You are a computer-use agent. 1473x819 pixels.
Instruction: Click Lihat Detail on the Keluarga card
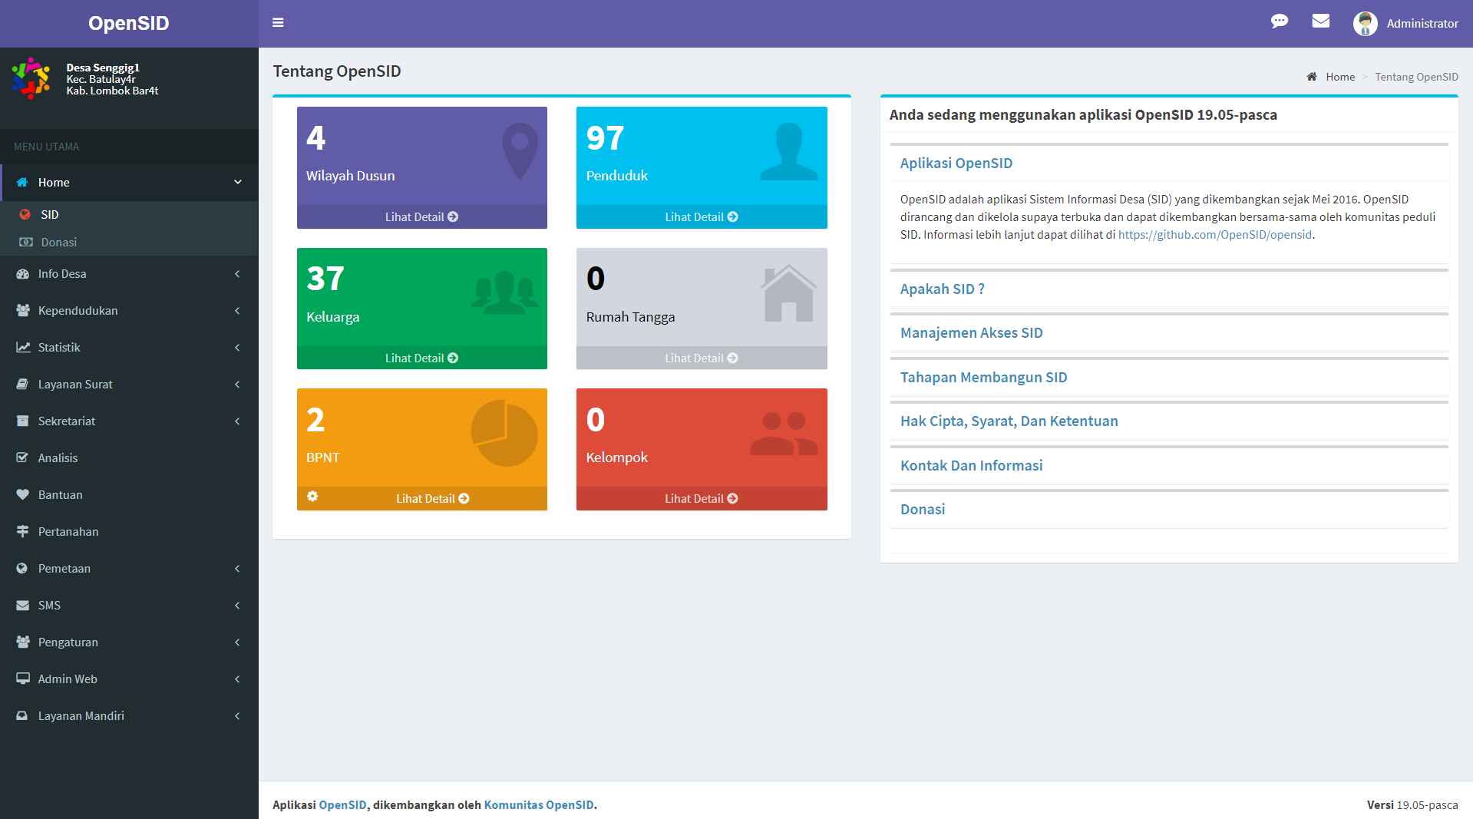pos(421,358)
